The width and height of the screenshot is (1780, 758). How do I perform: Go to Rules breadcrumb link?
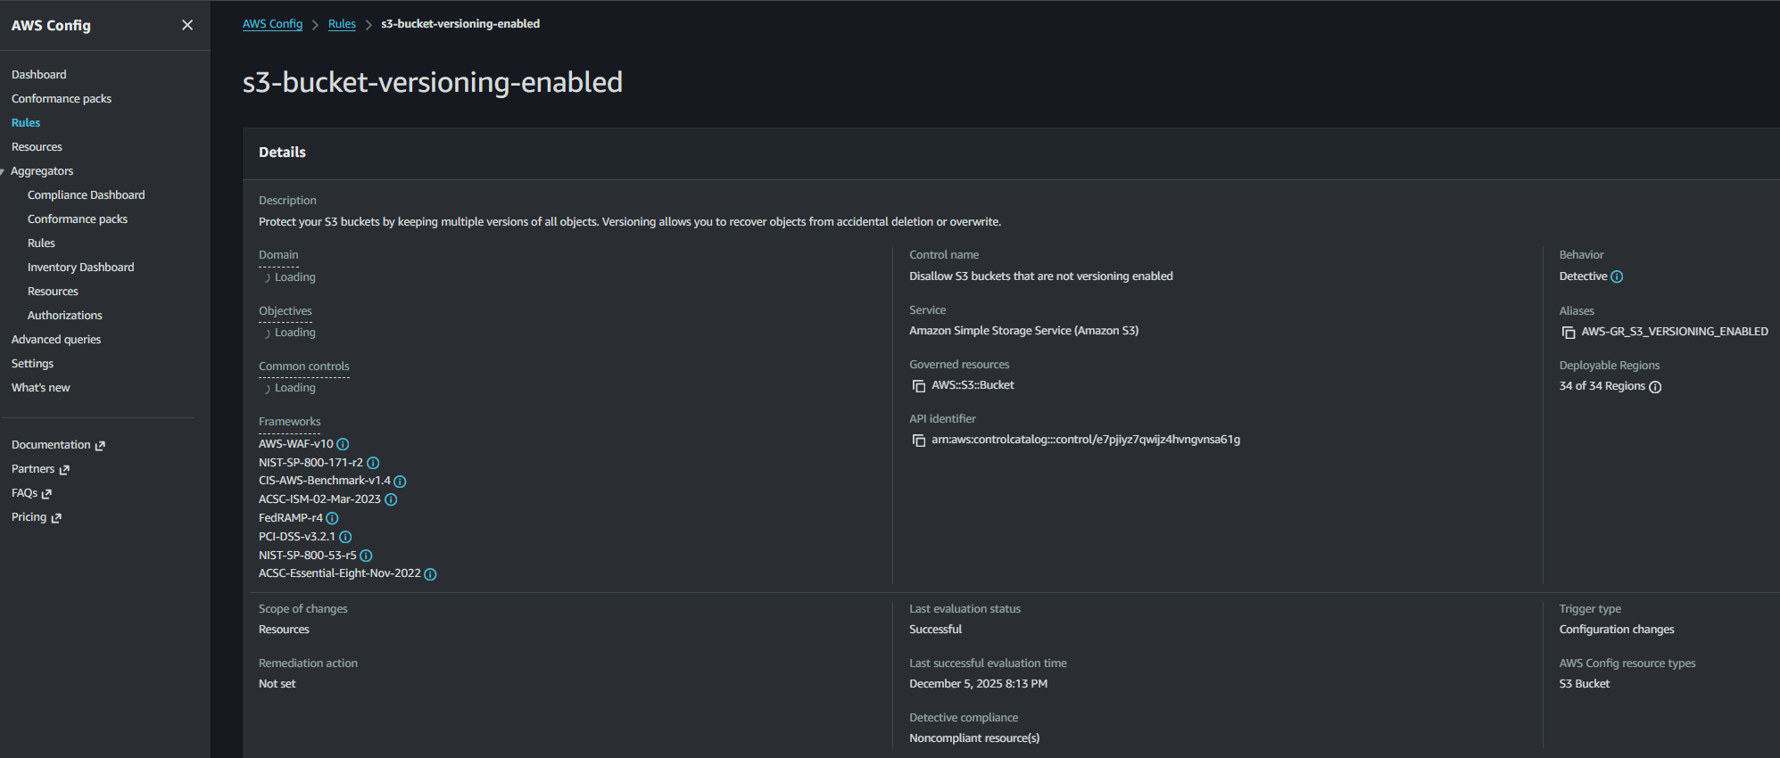(342, 24)
